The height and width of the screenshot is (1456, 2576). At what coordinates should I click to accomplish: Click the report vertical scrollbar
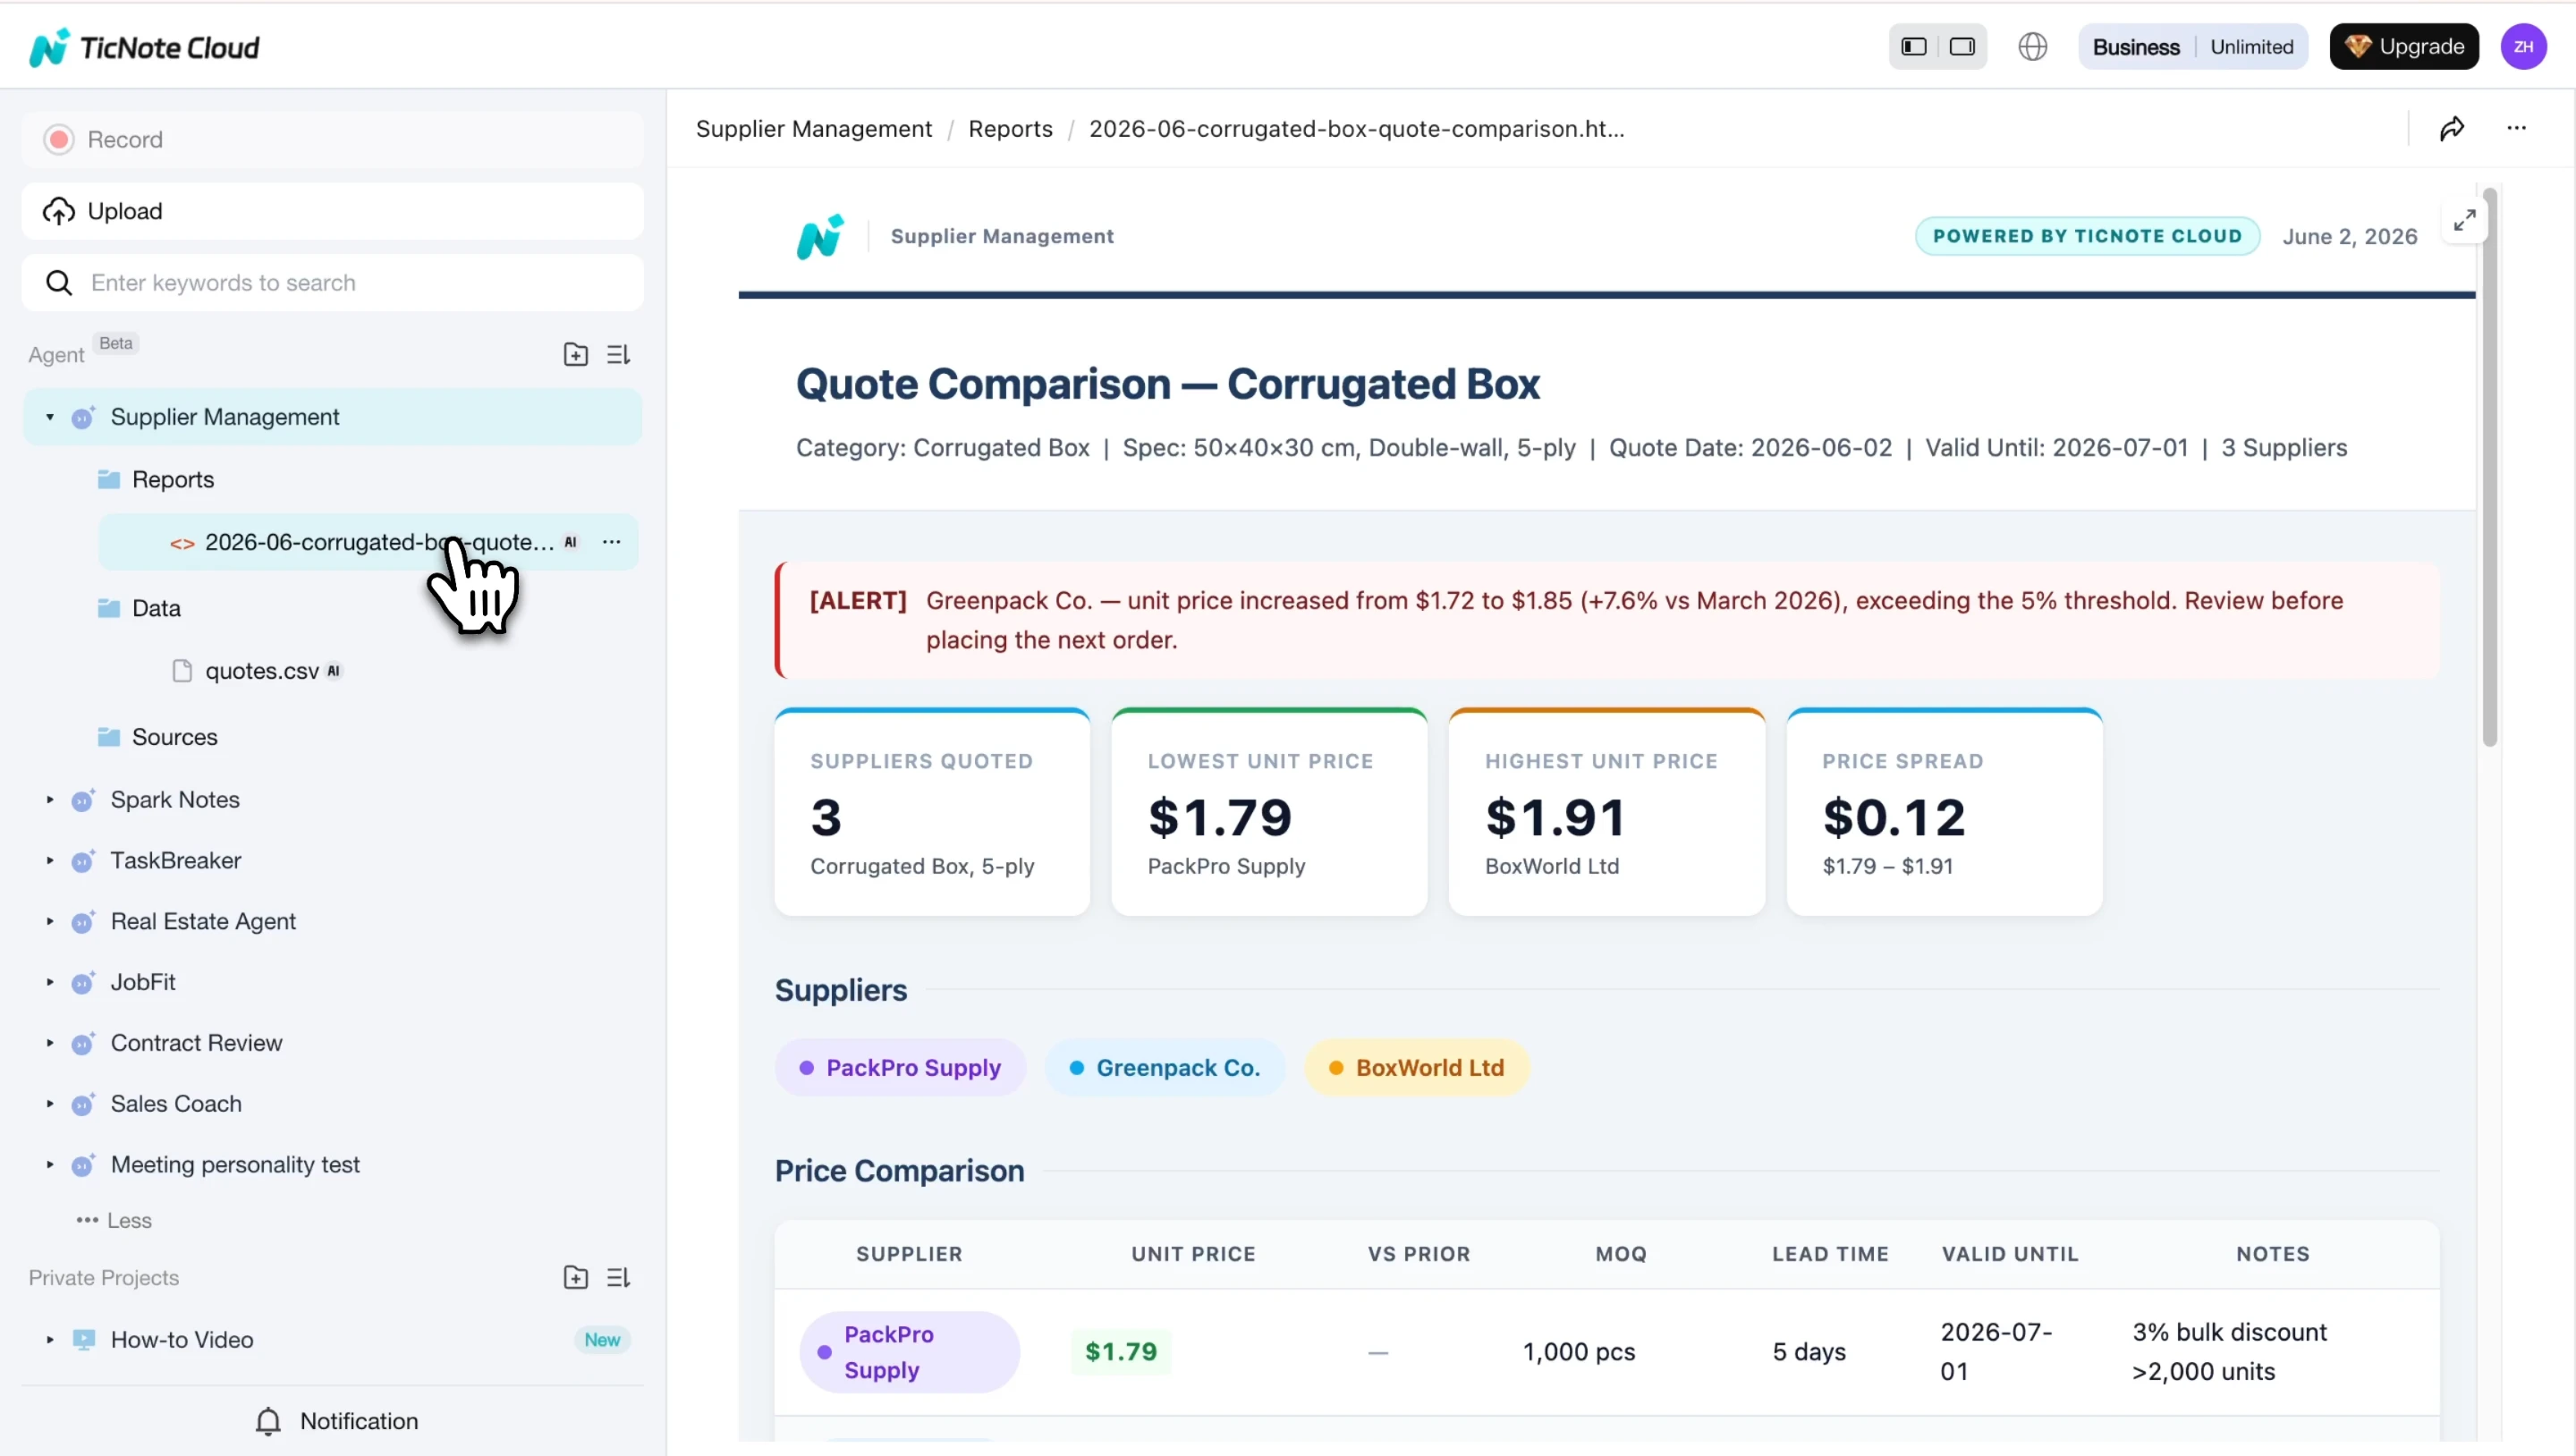coord(2489,467)
